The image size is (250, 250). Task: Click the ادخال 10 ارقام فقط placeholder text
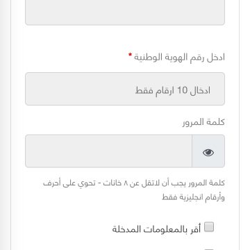tap(173, 90)
